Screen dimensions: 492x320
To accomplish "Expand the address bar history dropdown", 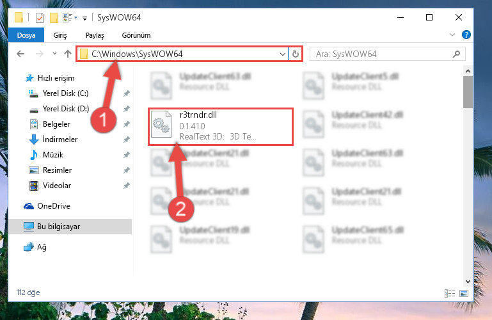I will (282, 54).
